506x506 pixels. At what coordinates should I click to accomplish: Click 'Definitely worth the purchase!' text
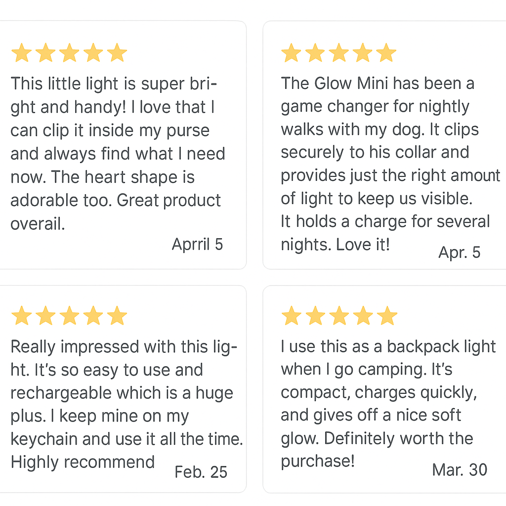pos(377,450)
